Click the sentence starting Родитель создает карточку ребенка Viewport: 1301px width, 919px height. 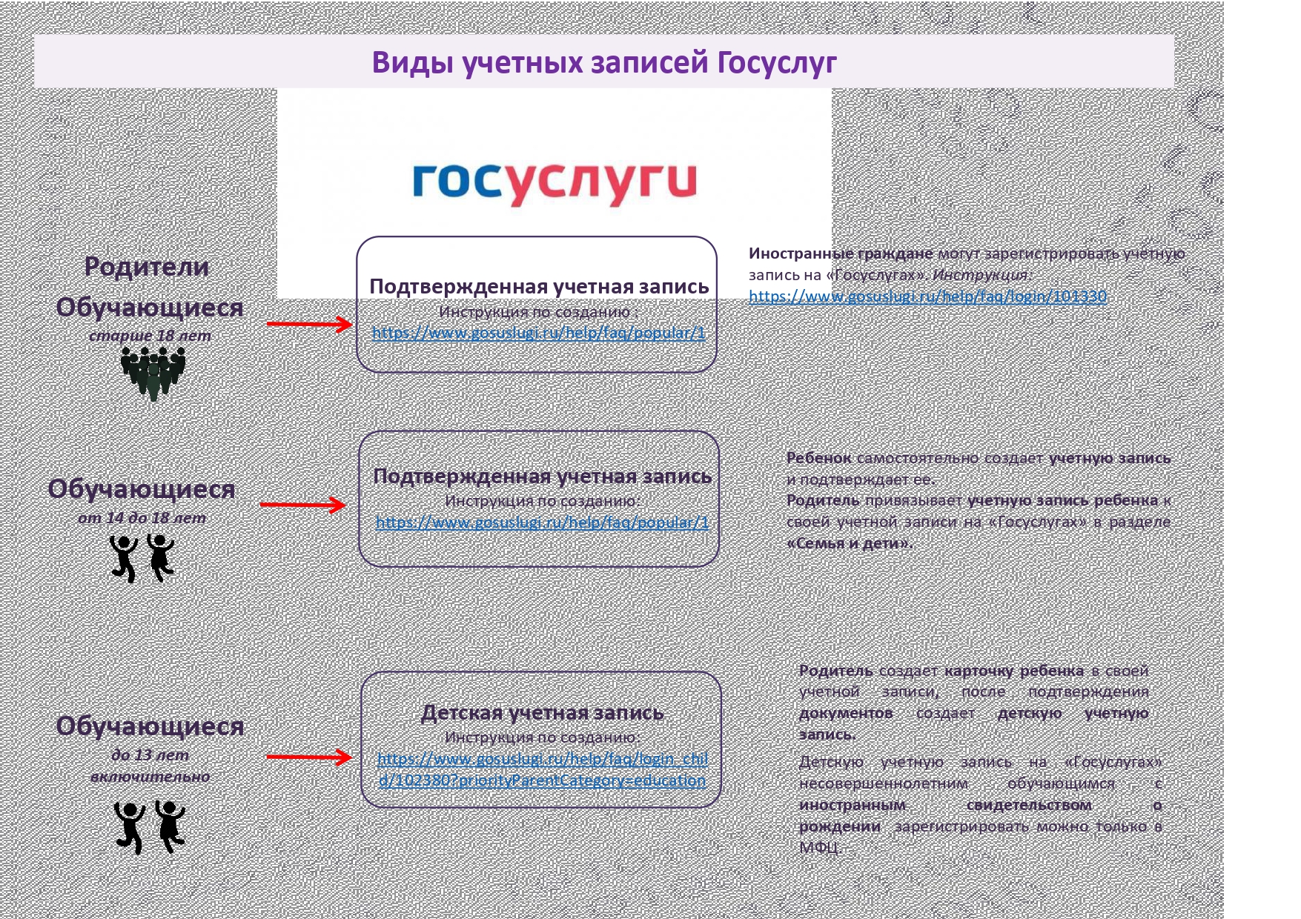click(x=973, y=703)
